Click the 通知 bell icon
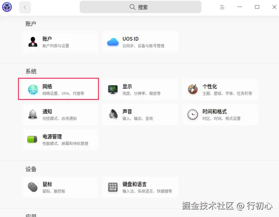Image resolution: width=279 pixels, height=217 pixels. tap(33, 114)
